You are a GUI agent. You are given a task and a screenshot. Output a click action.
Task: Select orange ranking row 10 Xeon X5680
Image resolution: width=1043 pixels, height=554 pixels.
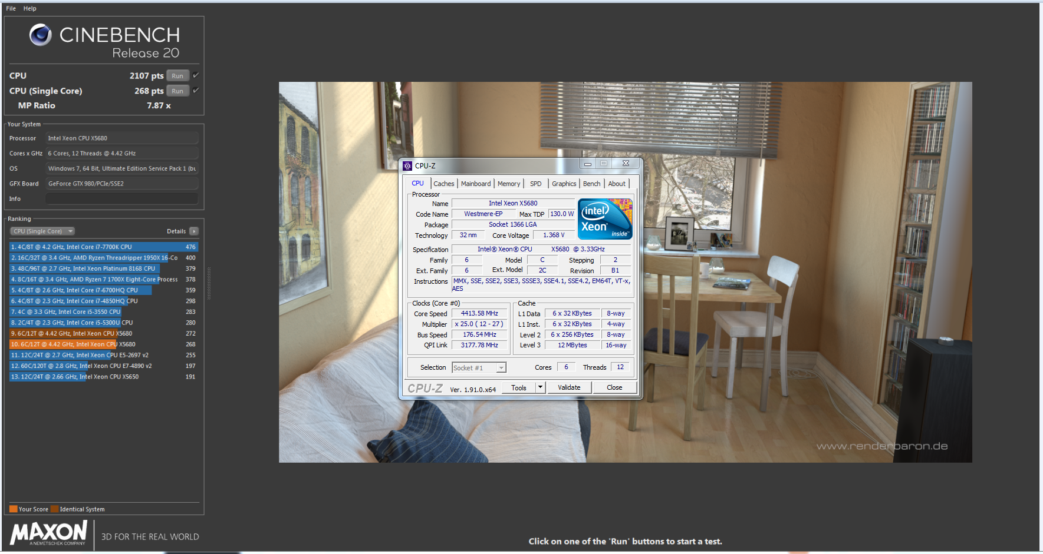pos(104,344)
